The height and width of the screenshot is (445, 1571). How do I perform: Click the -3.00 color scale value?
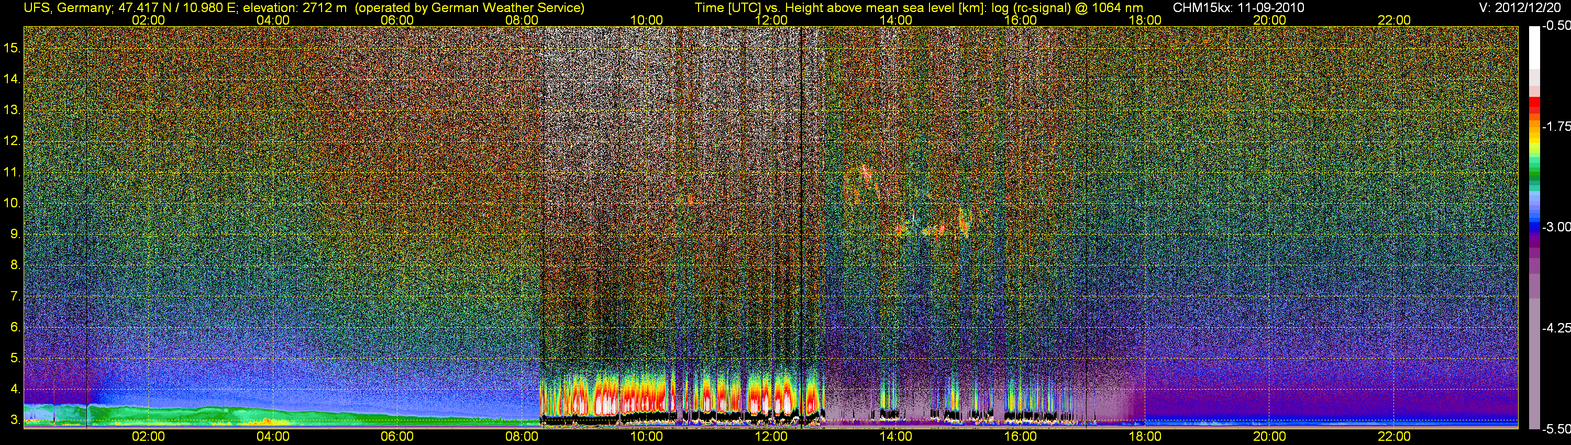point(1556,227)
